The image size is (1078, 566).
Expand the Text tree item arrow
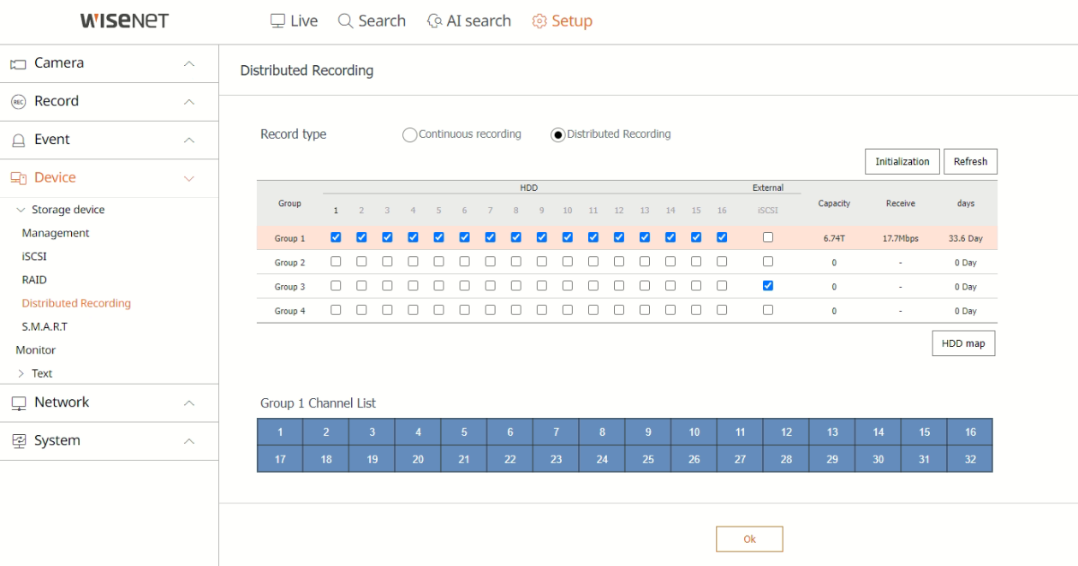pyautogui.click(x=21, y=373)
